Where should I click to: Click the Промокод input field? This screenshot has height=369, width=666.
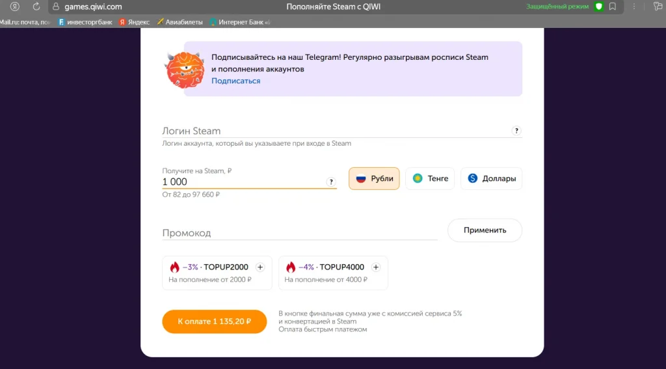(x=300, y=233)
